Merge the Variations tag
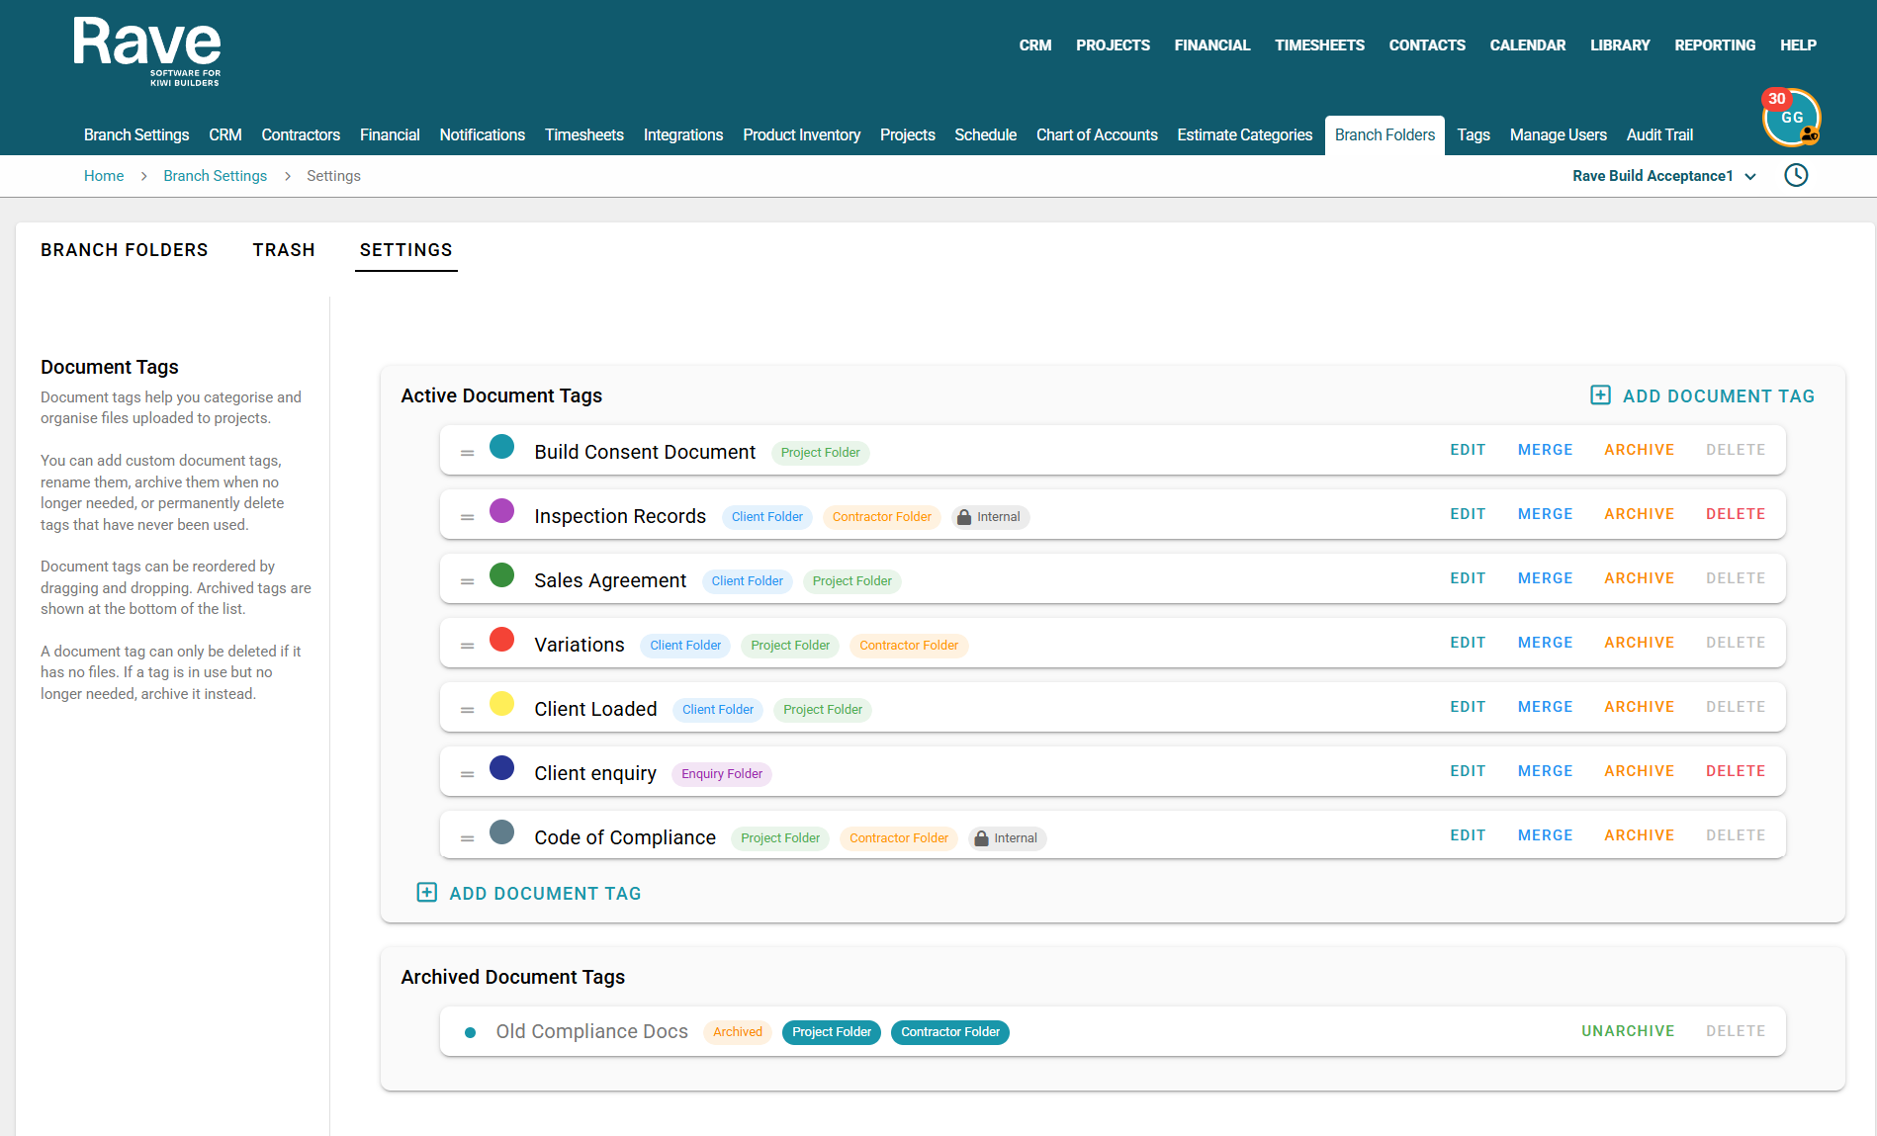The width and height of the screenshot is (1877, 1136). click(x=1546, y=643)
